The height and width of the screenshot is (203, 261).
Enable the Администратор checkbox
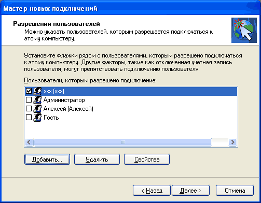click(29, 99)
